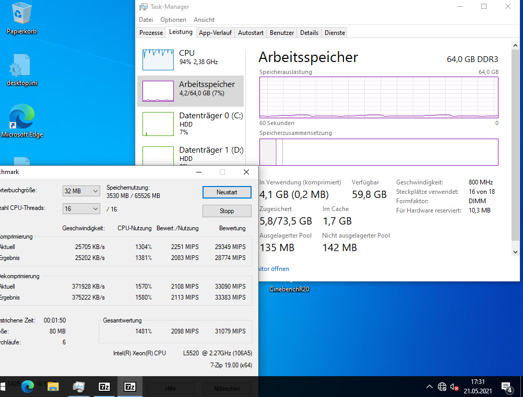The height and width of the screenshot is (397, 523).
Task: Select Datenträger 0 (C:) in sidebar
Action: point(191,124)
